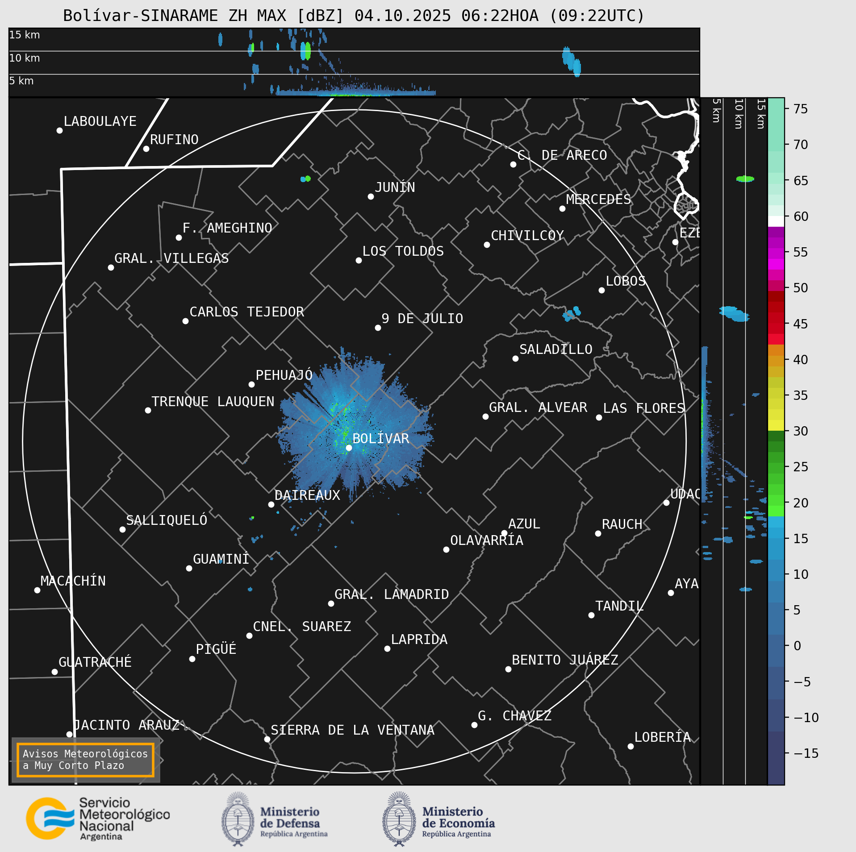
Task: Click the Ministerio de Economía emblem
Action: coord(399,819)
